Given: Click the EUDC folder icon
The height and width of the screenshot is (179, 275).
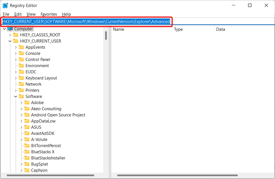Looking at the screenshot, I should coord(21,72).
